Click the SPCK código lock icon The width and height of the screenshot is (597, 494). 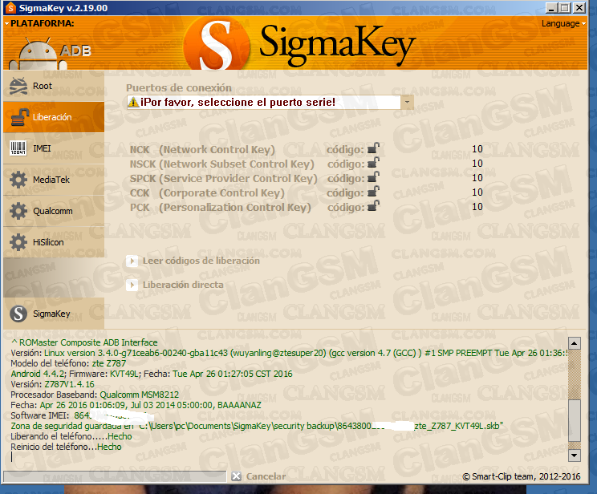tap(373, 177)
